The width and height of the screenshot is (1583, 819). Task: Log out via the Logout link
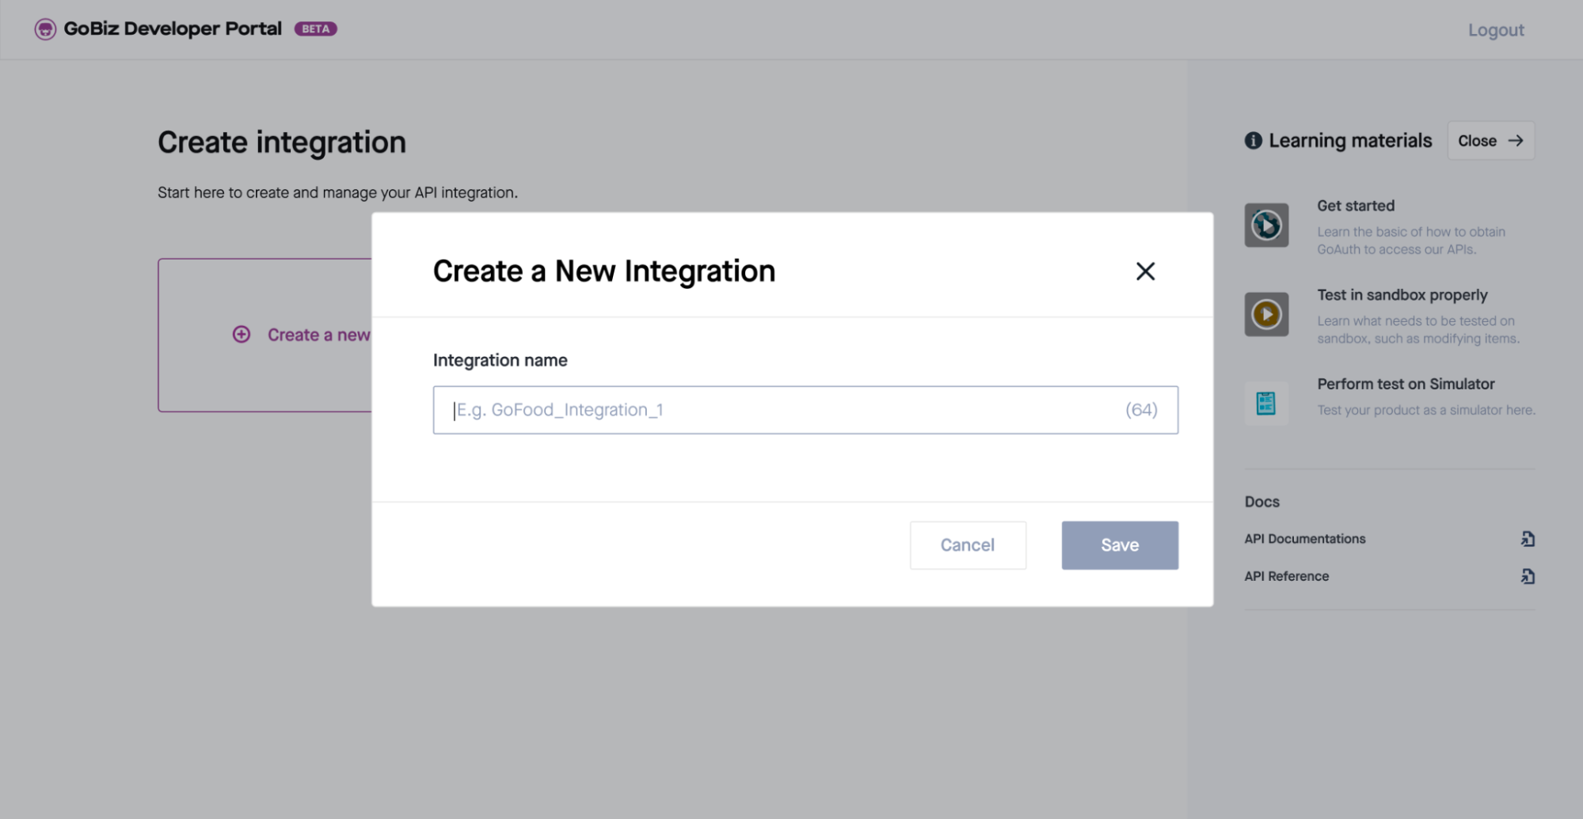tap(1496, 30)
